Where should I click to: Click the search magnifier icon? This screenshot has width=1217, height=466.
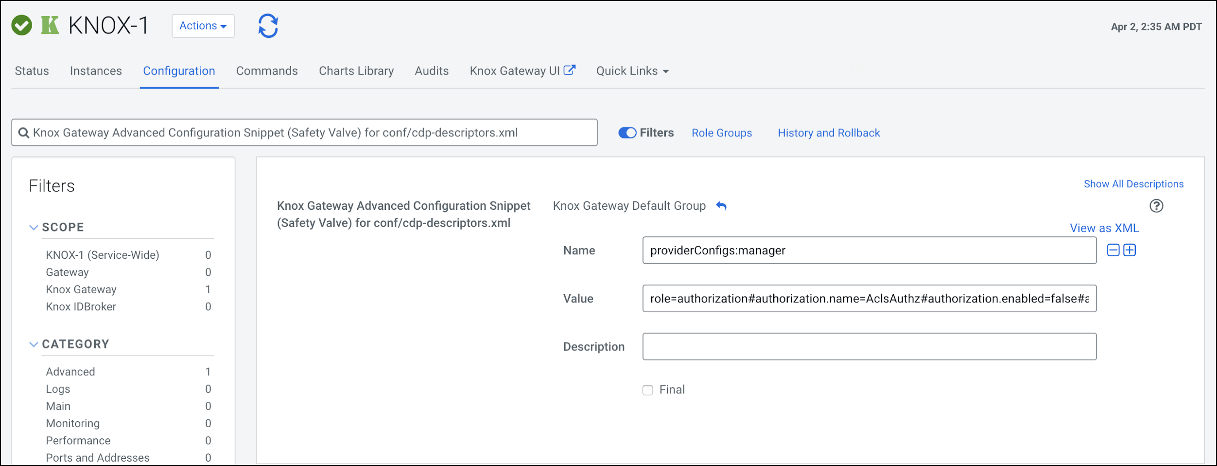23,133
